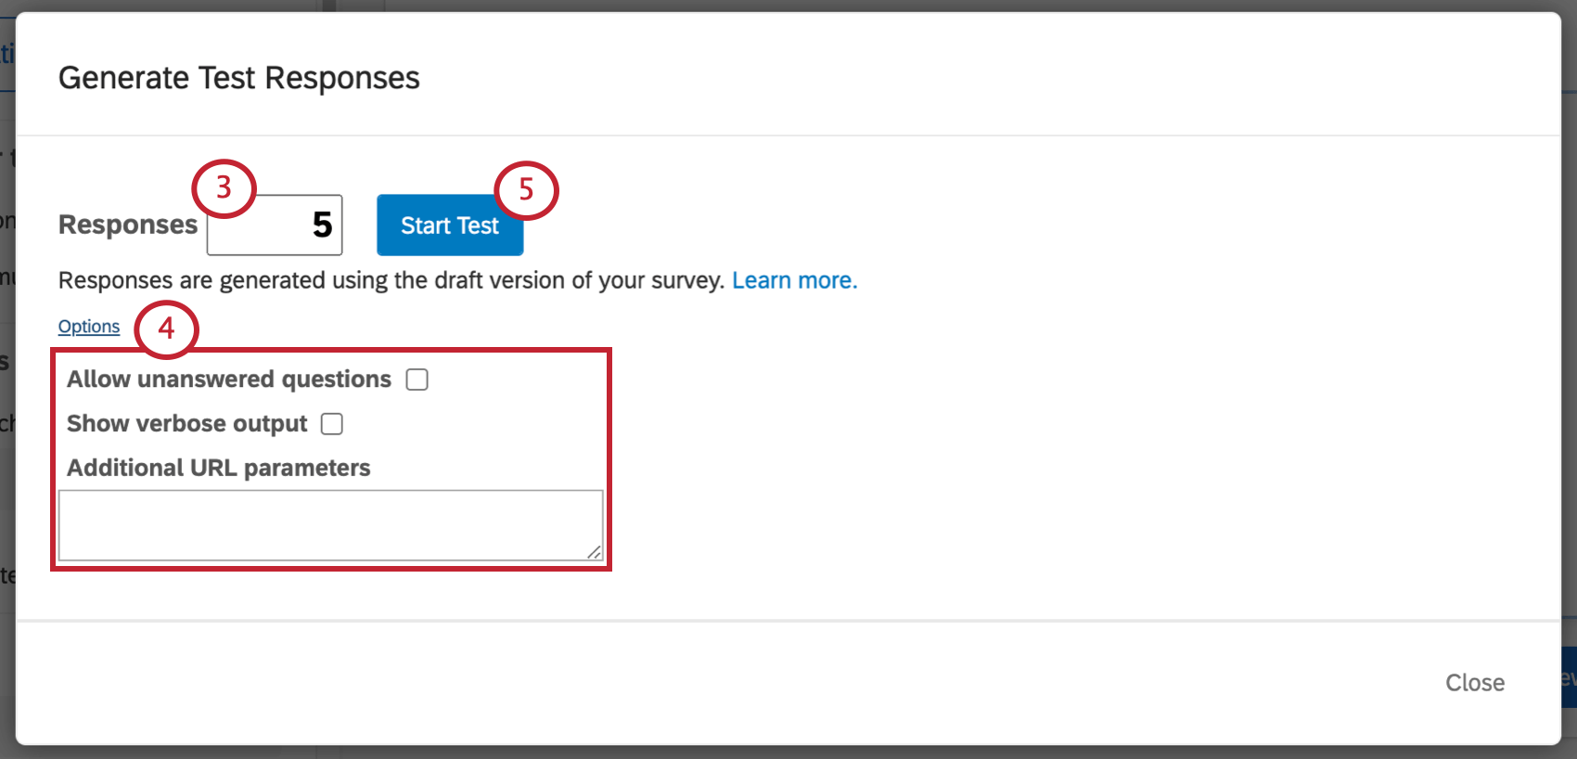Click the bold Responses label
The image size is (1577, 759).
tap(128, 225)
